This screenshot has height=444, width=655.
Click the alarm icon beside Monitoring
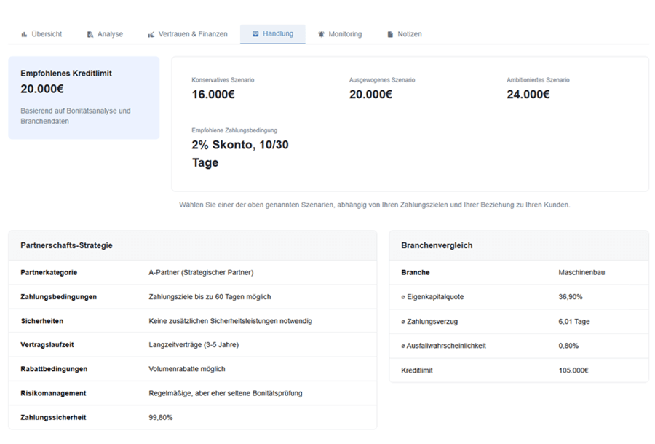(321, 34)
